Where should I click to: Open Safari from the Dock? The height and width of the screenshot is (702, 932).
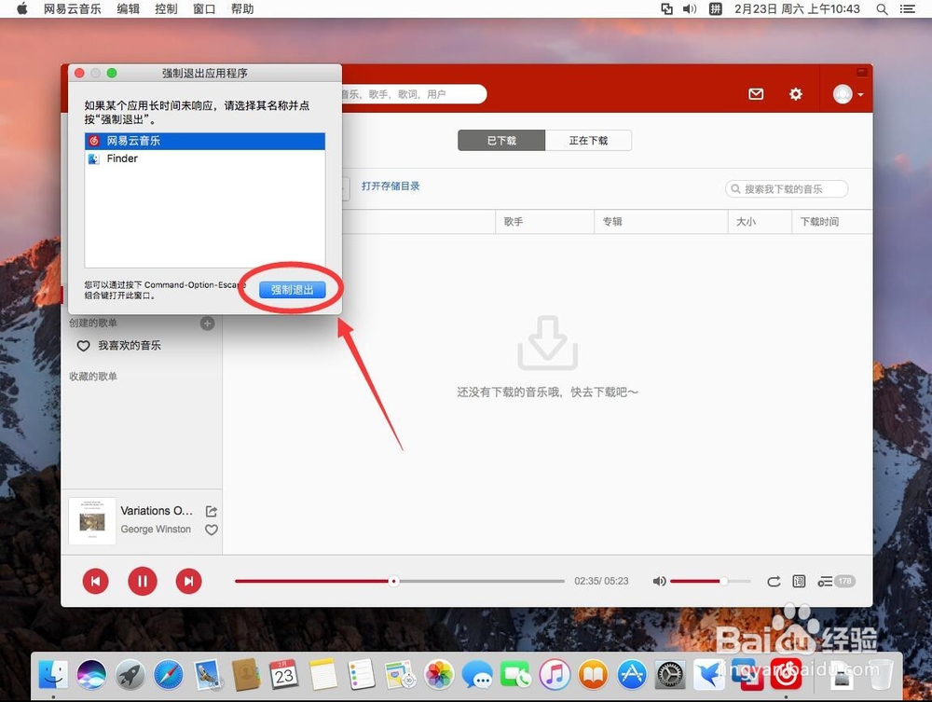point(168,675)
